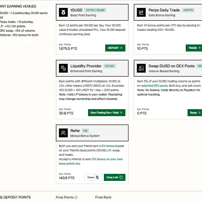
Task: Click the '1.0-1.2X' badge on Liquidity Provider
Action: [110, 66]
